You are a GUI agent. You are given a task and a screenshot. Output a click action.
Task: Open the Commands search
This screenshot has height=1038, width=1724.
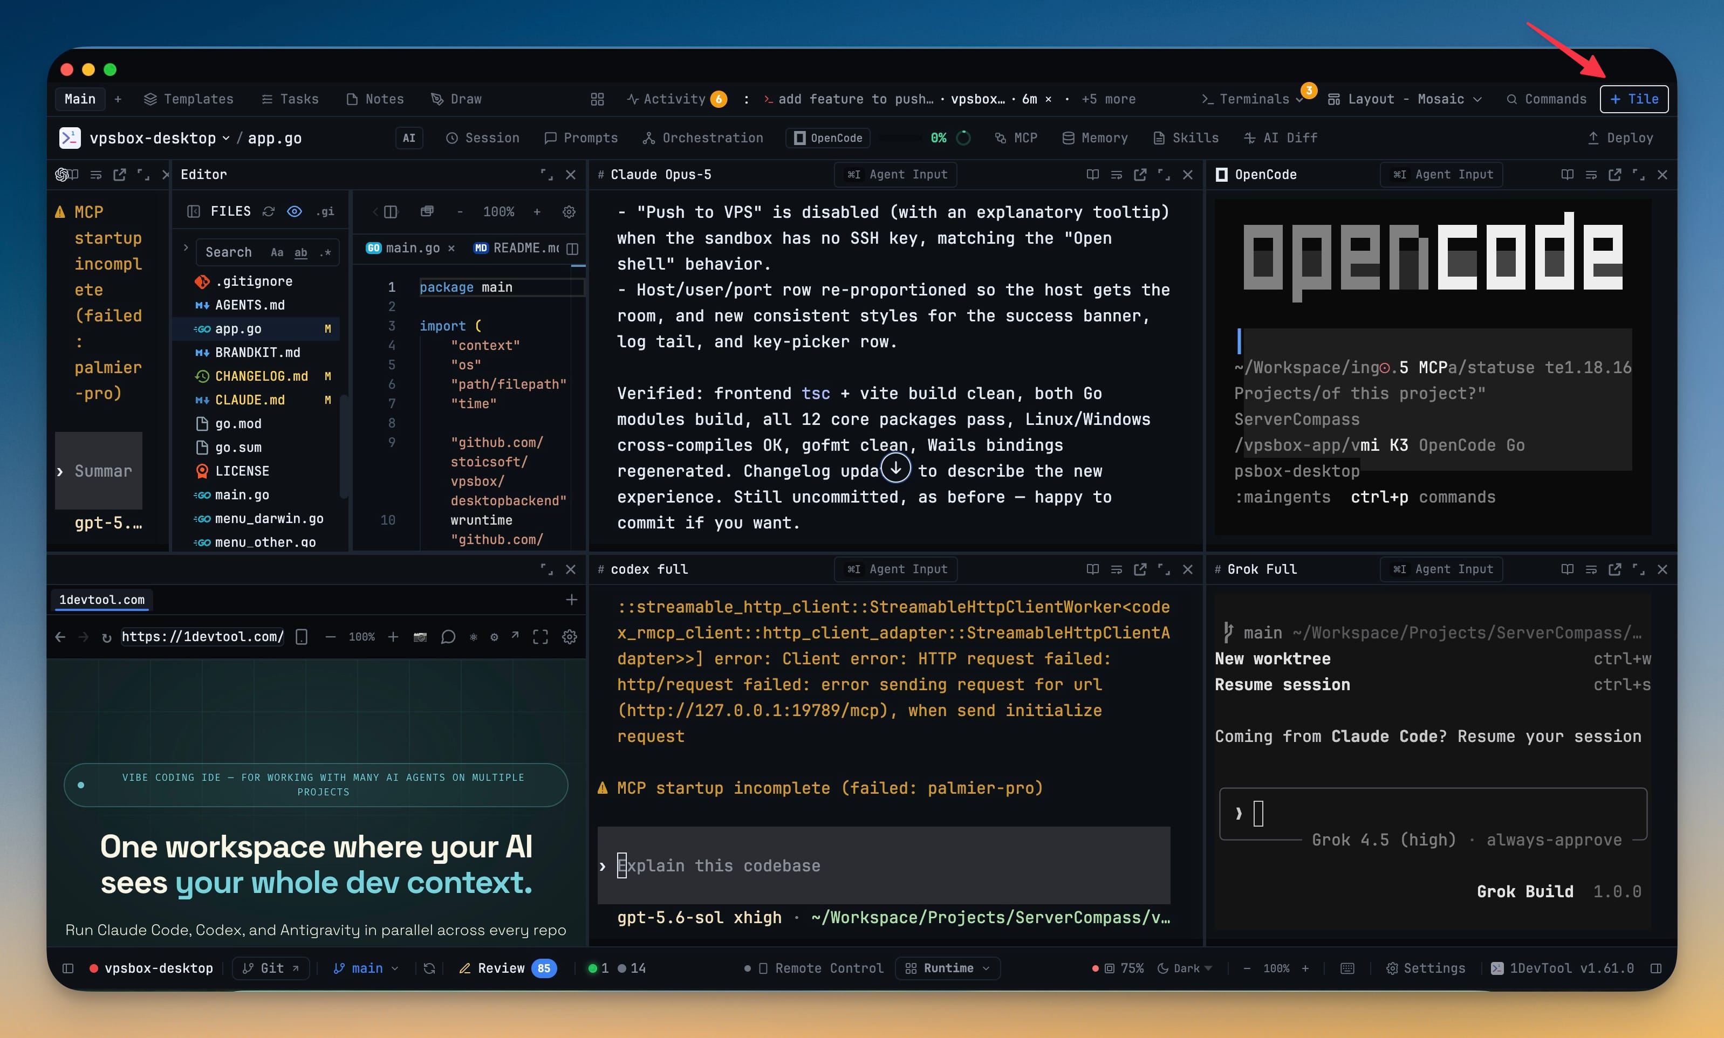(1547, 99)
